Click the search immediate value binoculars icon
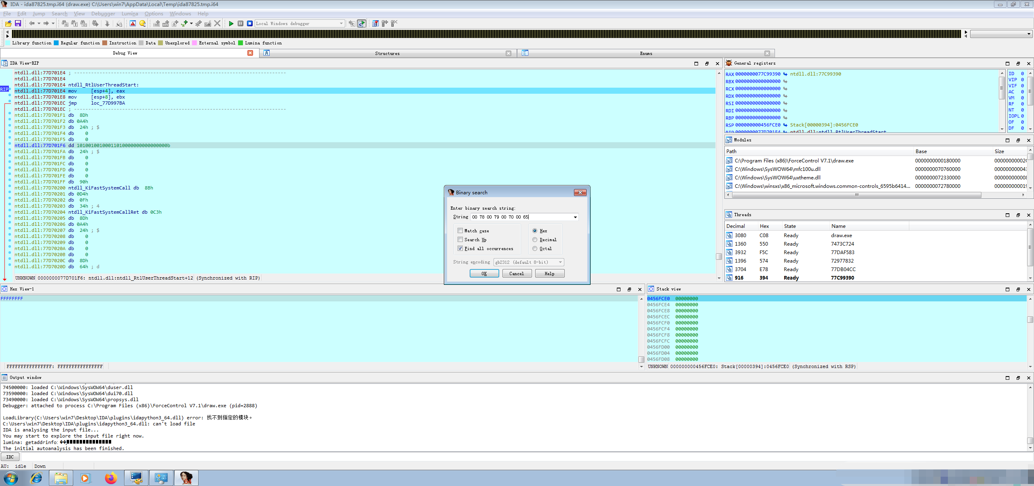1034x486 pixels. tap(65, 23)
